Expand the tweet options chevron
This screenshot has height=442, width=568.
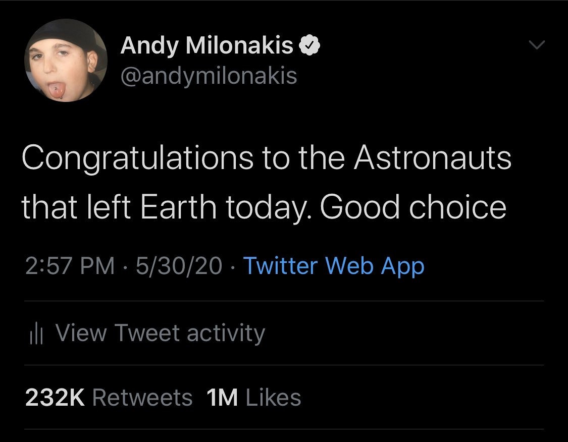536,45
